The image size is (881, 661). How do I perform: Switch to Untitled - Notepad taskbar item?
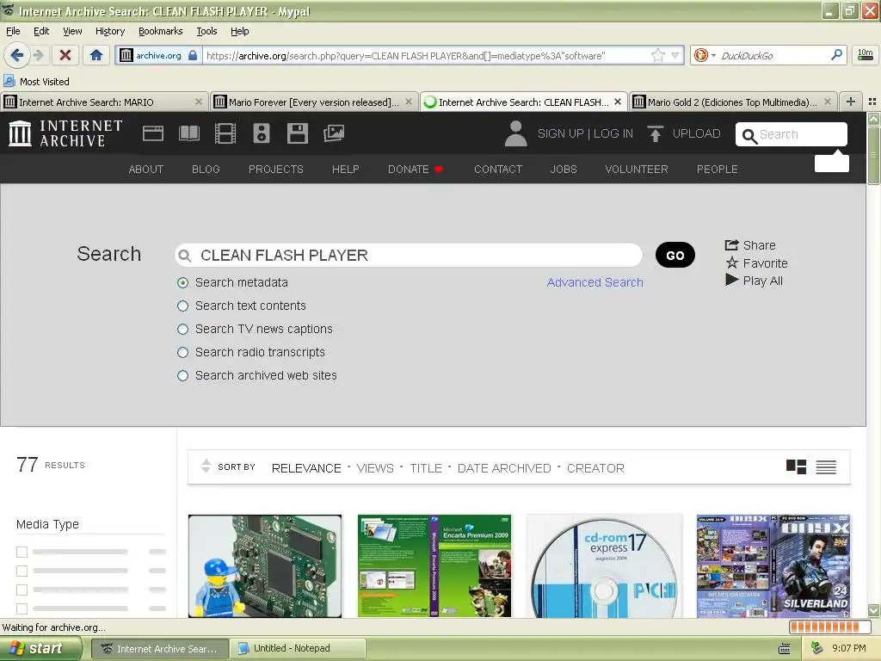coord(299,648)
